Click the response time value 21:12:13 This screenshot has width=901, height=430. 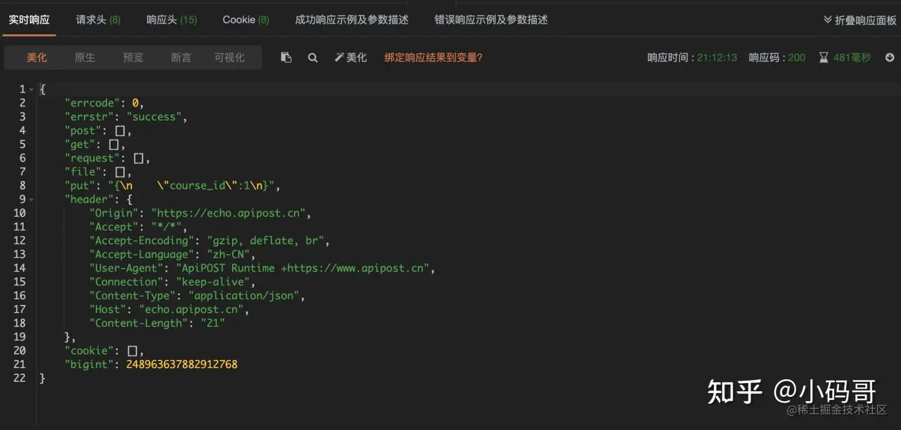[x=717, y=58]
